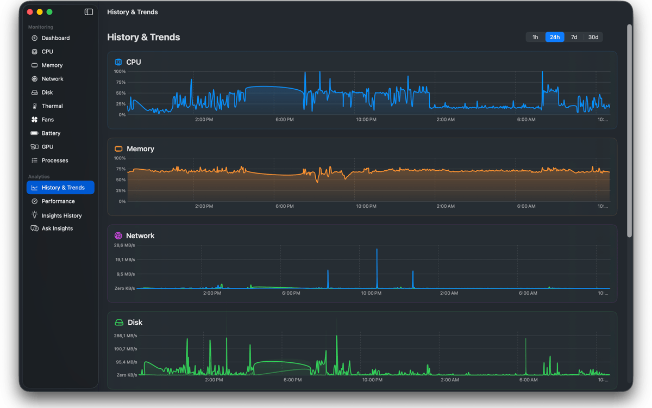Viewport: 652px width, 408px height.
Task: Open the Battery icon in sidebar
Action: pyautogui.click(x=34, y=133)
